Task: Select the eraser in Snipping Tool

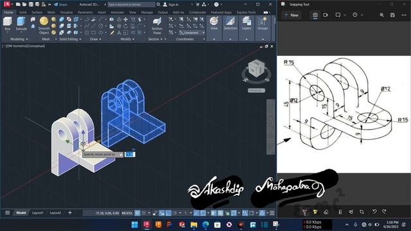Action: tap(326, 212)
